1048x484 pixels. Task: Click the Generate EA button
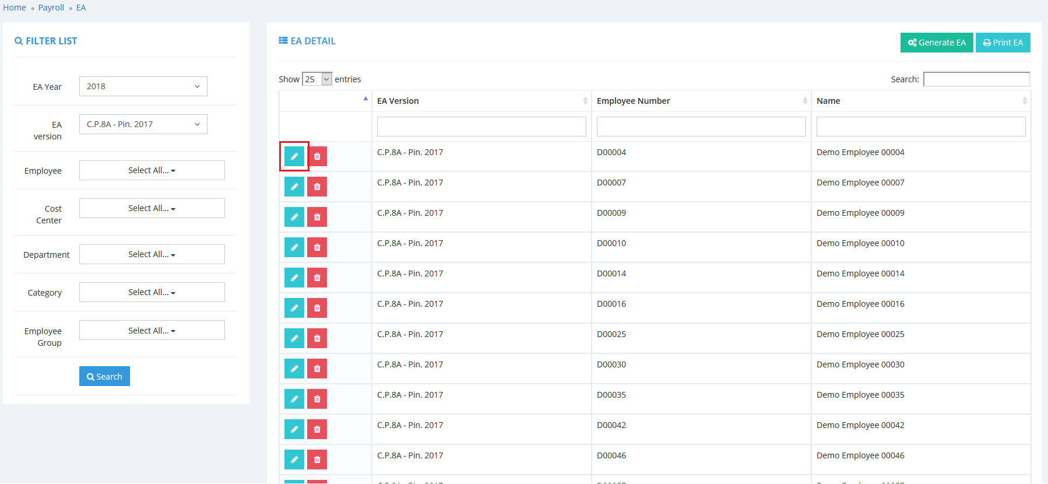coord(936,43)
